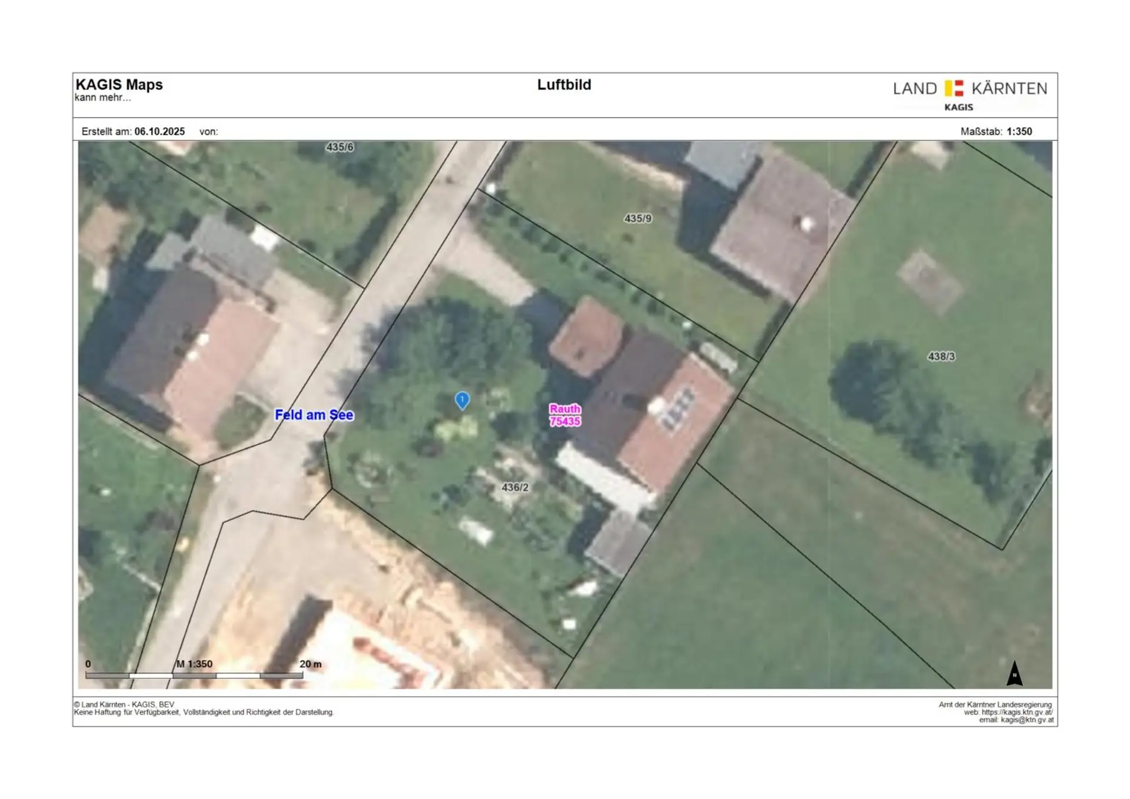Select parcel number 435/9 label
The image size is (1130, 799).
637,218
